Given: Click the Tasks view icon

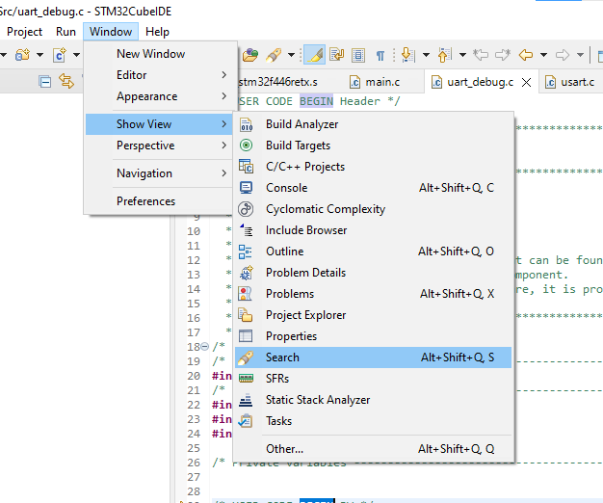Looking at the screenshot, I should point(246,421).
